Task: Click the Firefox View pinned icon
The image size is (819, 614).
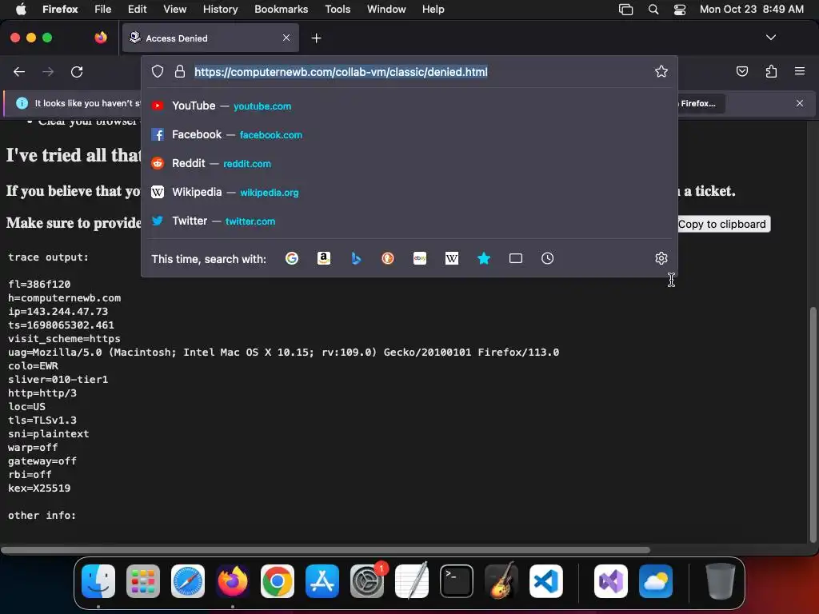Action: coord(101,38)
